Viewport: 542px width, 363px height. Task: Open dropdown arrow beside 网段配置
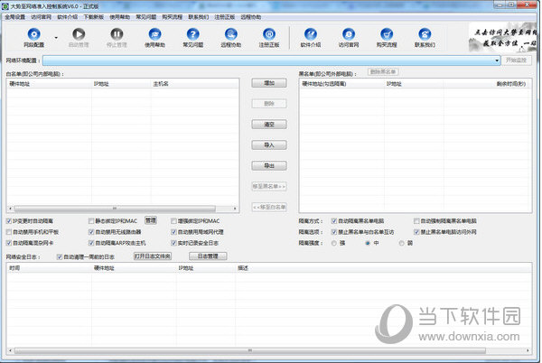pyautogui.click(x=56, y=38)
